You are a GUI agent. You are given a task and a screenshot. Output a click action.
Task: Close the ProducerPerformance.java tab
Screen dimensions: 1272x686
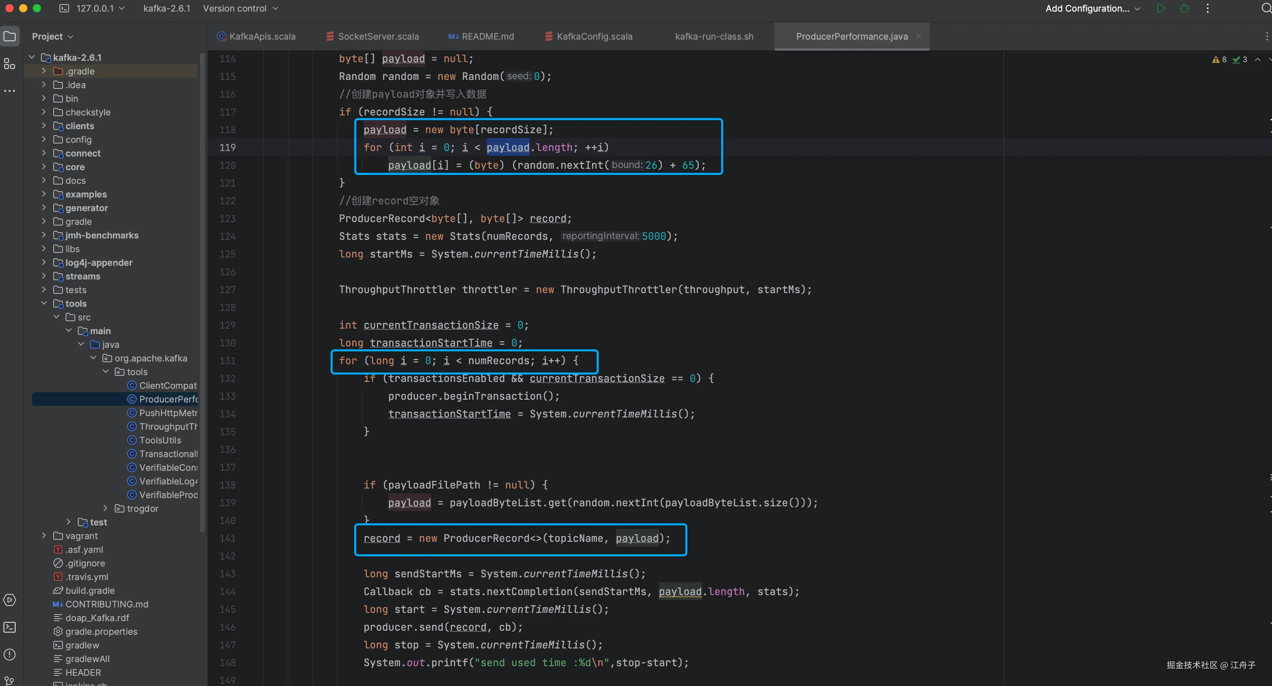click(x=918, y=37)
